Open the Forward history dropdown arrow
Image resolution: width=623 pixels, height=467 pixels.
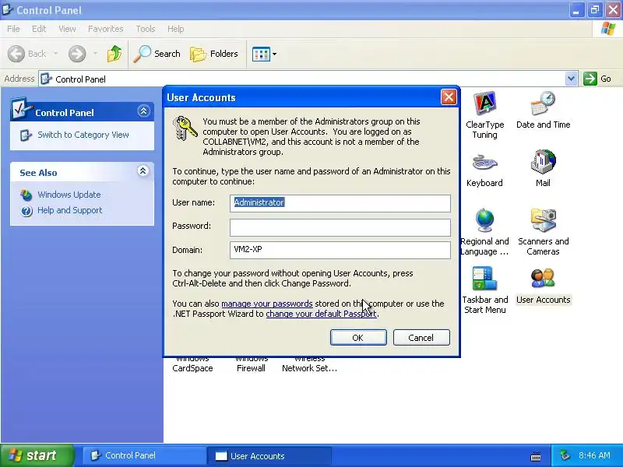[x=95, y=54]
